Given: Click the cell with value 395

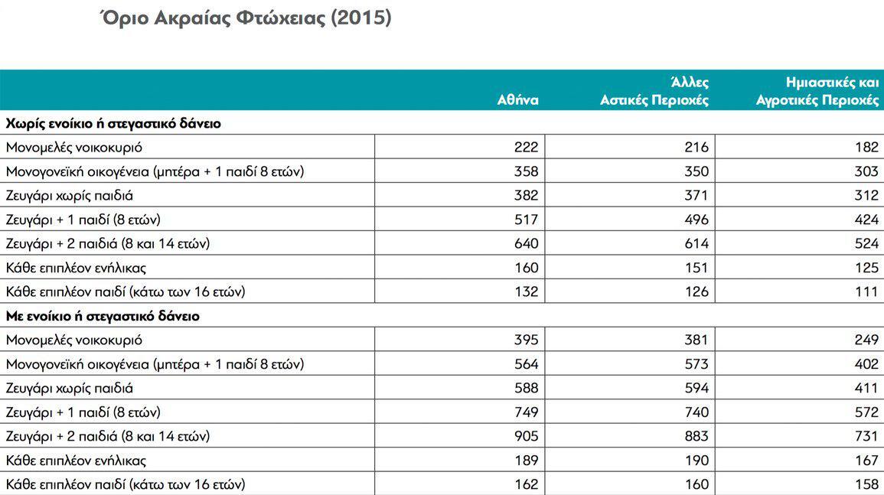Looking at the screenshot, I should [x=526, y=340].
